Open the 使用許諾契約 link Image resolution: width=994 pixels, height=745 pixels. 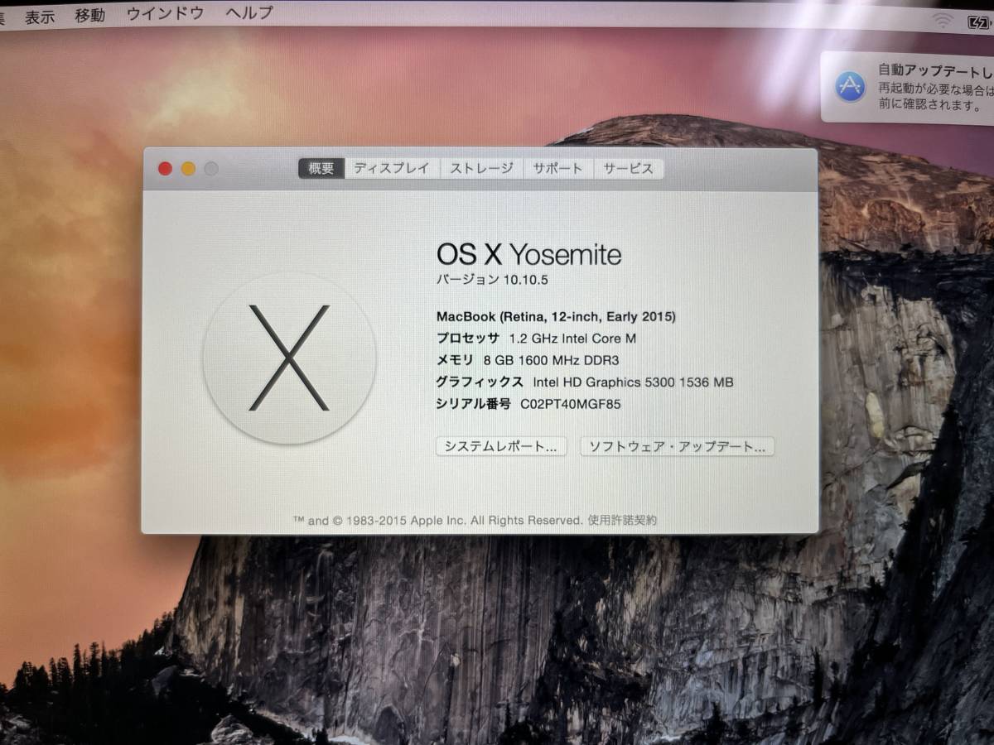tap(622, 520)
